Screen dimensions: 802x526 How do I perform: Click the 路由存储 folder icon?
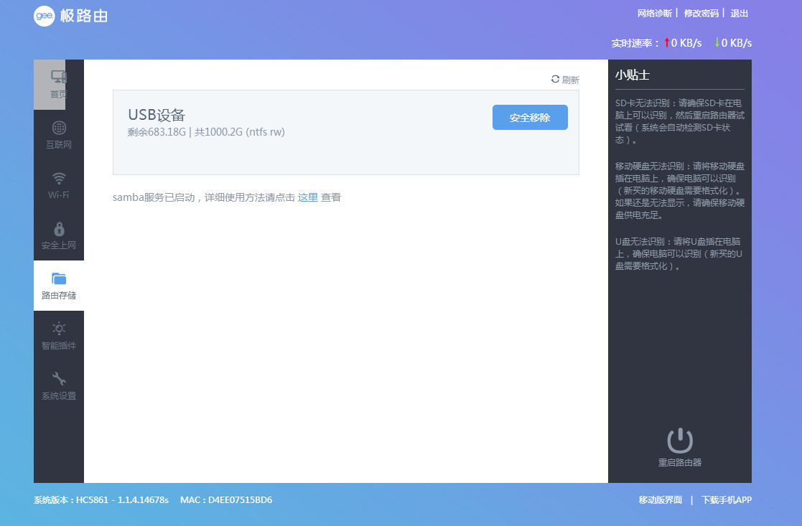59,278
